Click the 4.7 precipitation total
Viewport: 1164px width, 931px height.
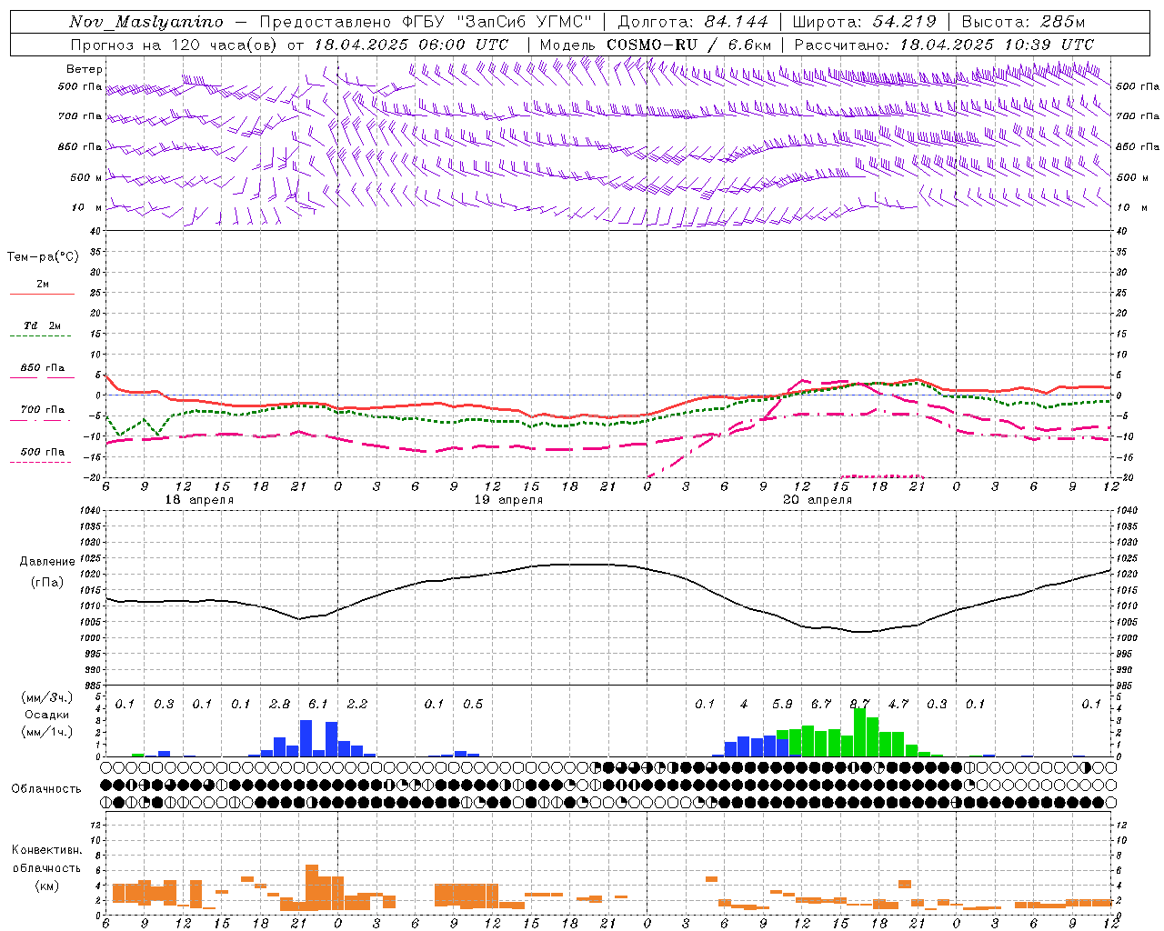point(898,705)
